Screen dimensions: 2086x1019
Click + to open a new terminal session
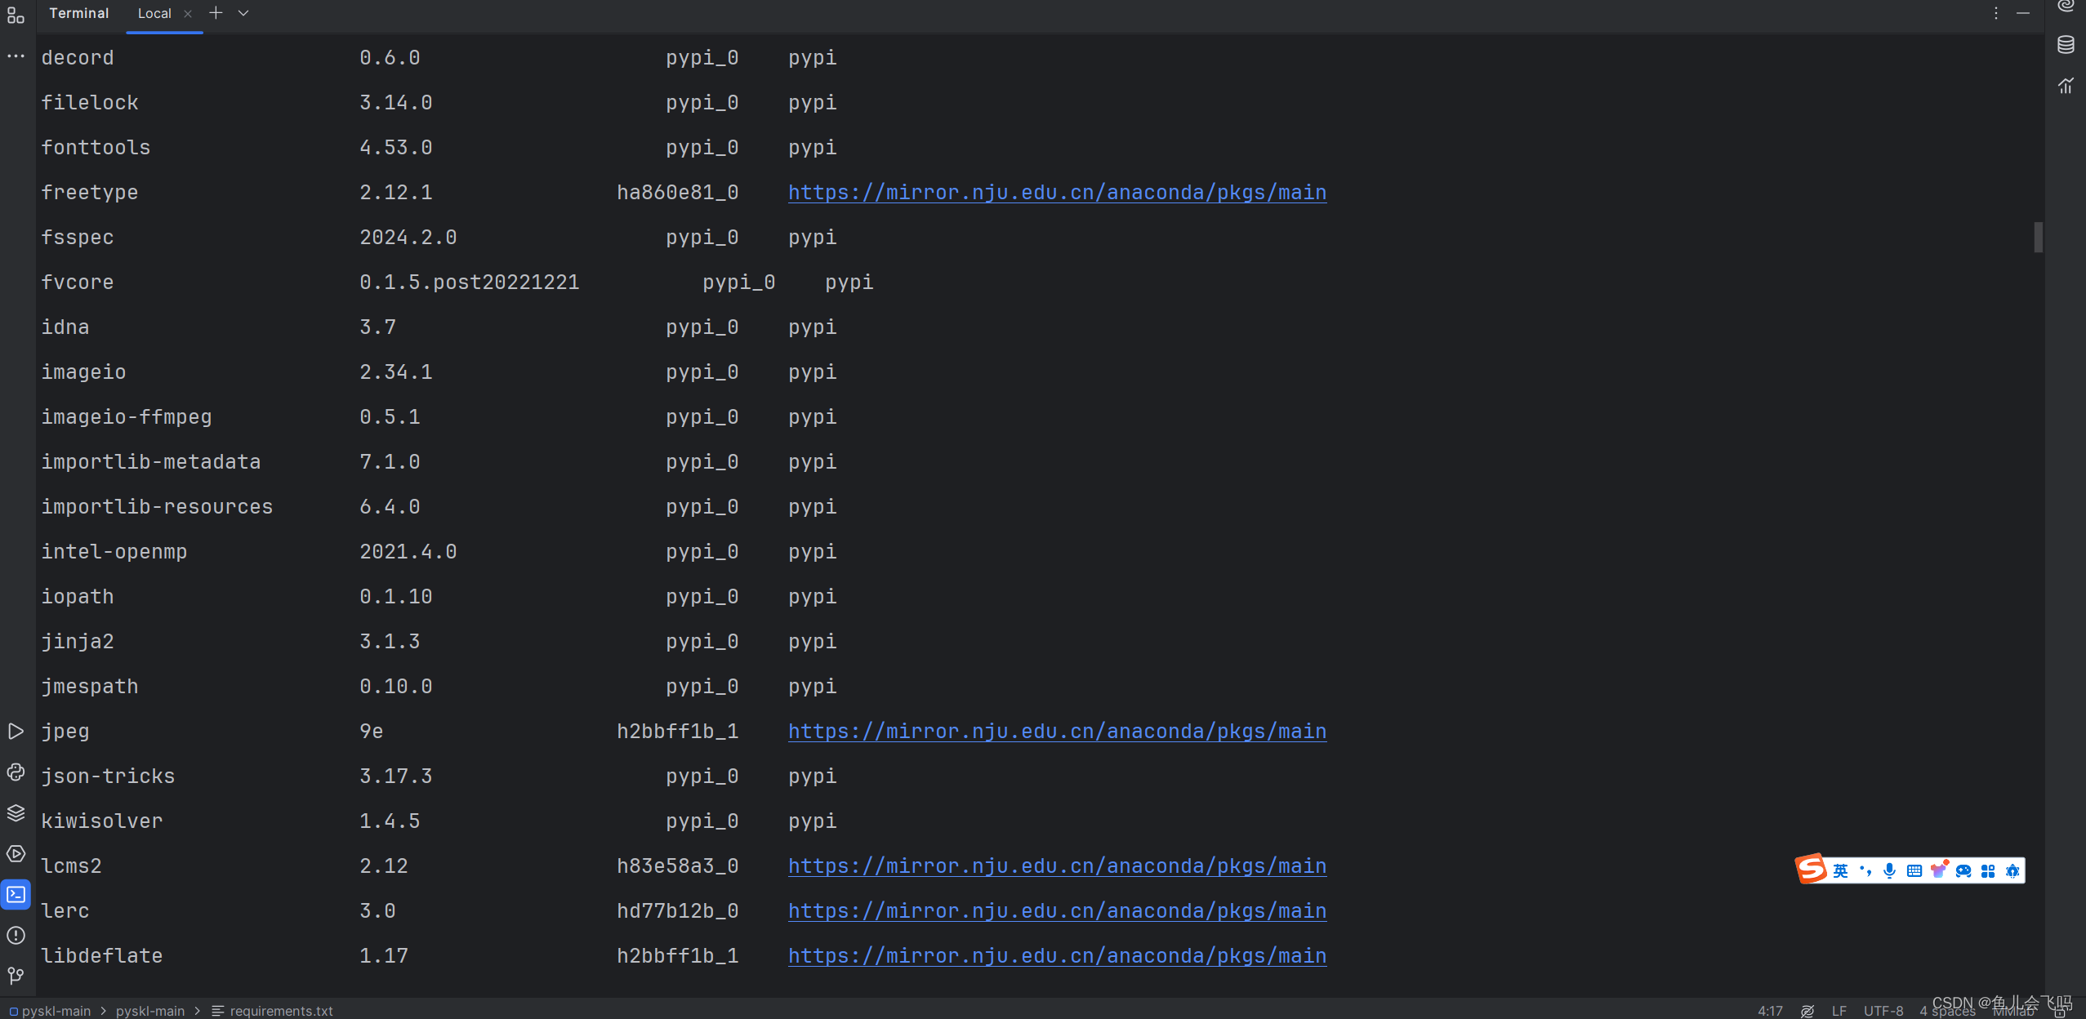pos(215,13)
